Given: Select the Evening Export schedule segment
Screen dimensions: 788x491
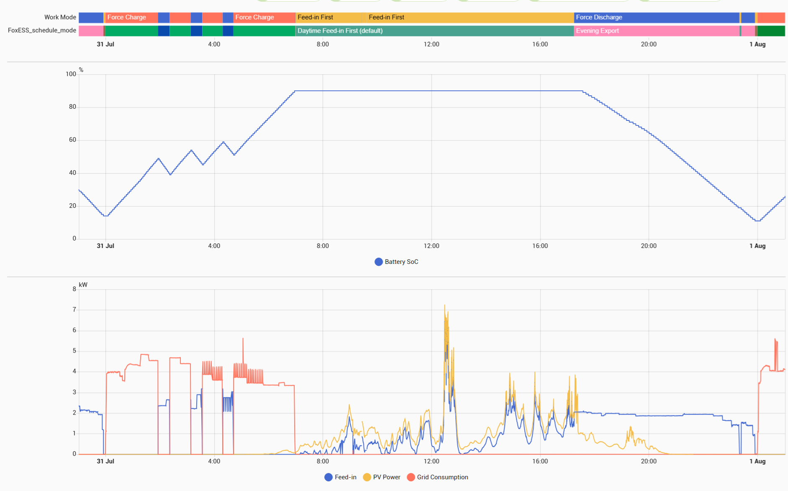Looking at the screenshot, I should [656, 31].
